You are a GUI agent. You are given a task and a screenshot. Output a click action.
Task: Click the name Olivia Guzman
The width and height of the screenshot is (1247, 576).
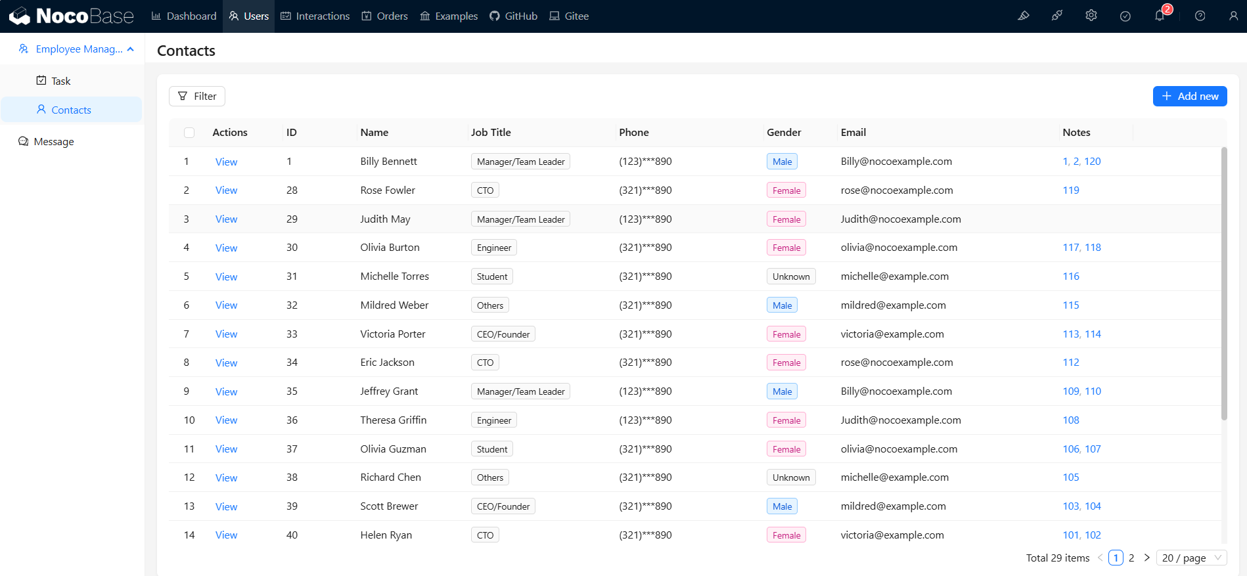pos(393,449)
